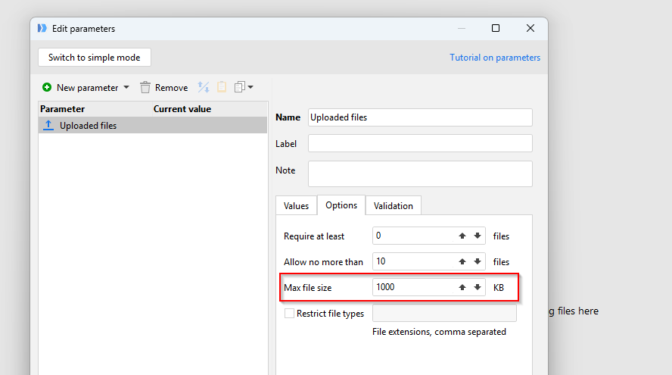The image size is (672, 375).
Task: Click into the Label text field
Action: click(420, 143)
